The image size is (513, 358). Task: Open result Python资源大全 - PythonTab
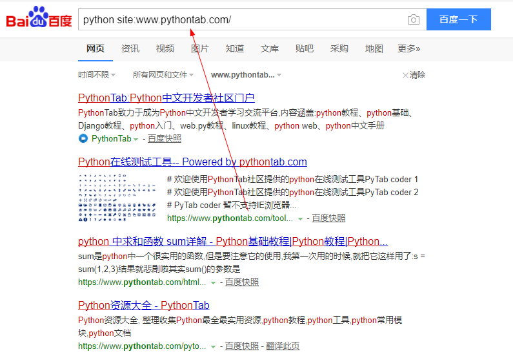[144, 305]
